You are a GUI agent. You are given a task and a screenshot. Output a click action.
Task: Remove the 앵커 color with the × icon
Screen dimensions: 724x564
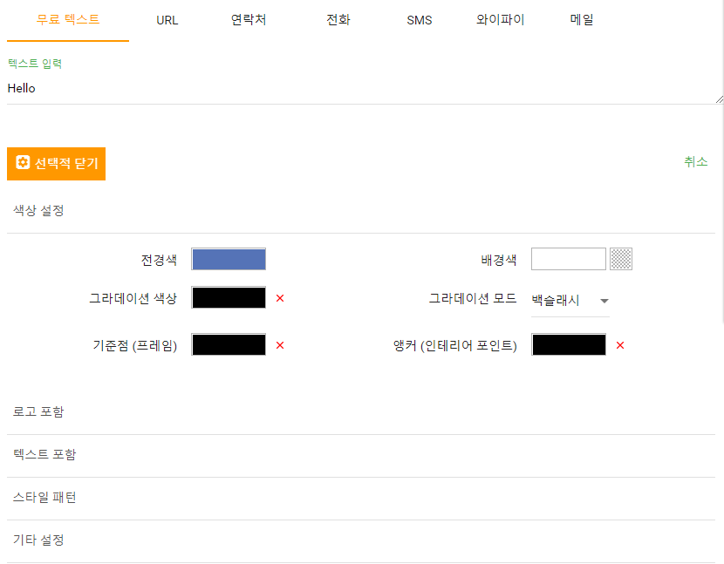click(x=619, y=344)
